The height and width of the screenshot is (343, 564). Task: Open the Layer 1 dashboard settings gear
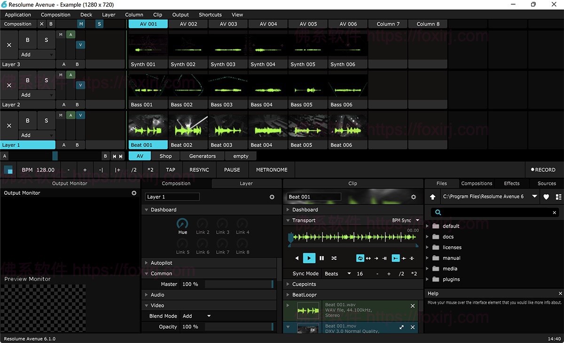272,197
